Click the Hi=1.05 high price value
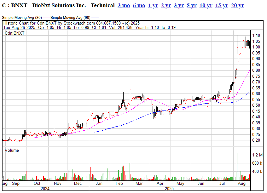 click(x=64, y=27)
